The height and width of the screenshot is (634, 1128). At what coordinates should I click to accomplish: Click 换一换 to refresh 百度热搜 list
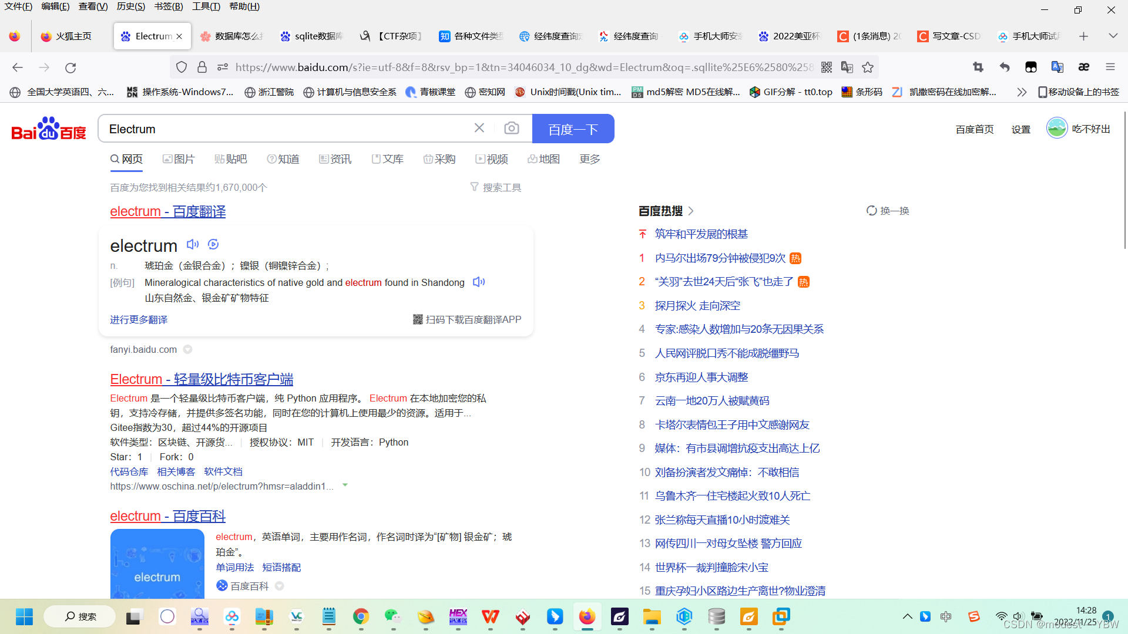pos(888,210)
